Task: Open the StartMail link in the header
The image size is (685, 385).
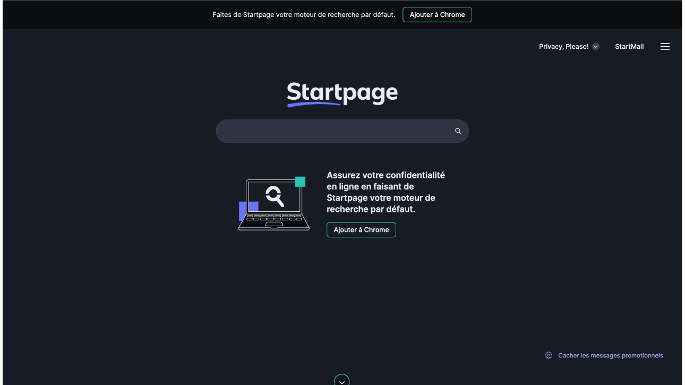Action: point(629,47)
